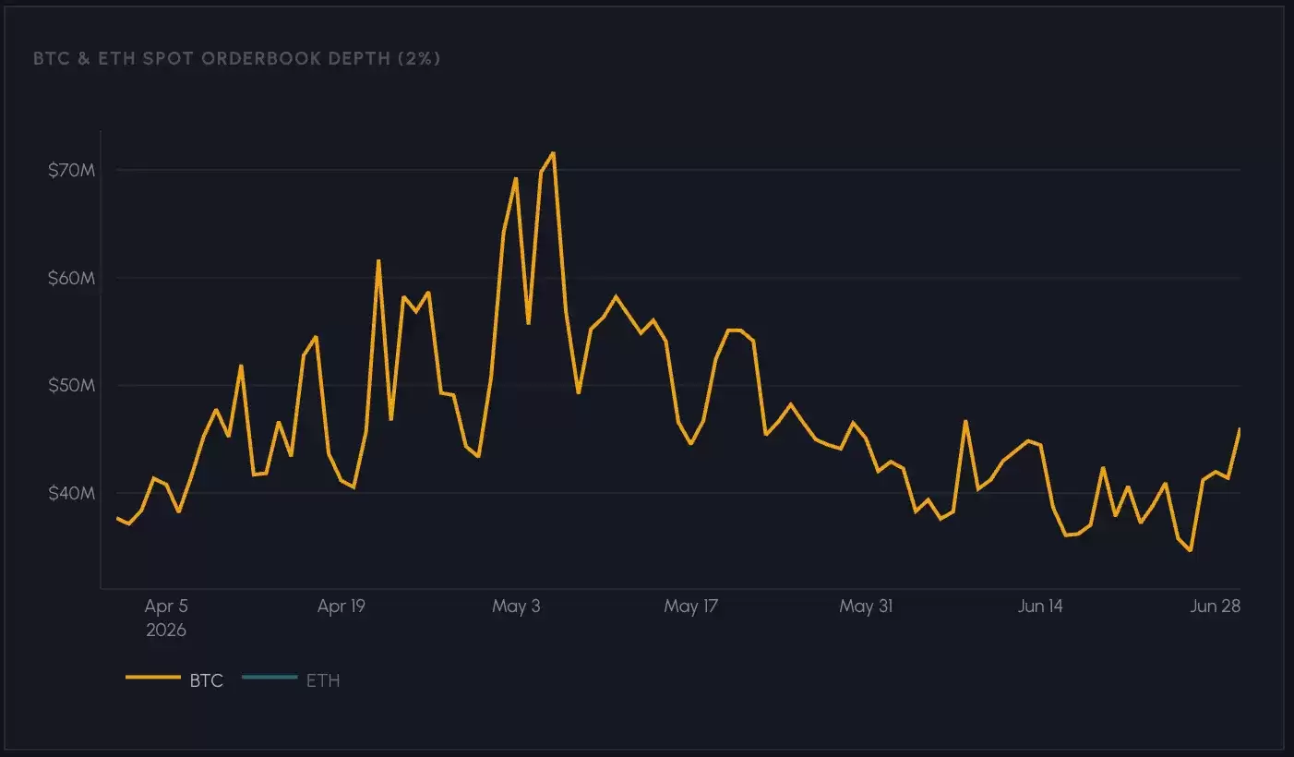Select the May 31 x-axis date label

pos(866,607)
